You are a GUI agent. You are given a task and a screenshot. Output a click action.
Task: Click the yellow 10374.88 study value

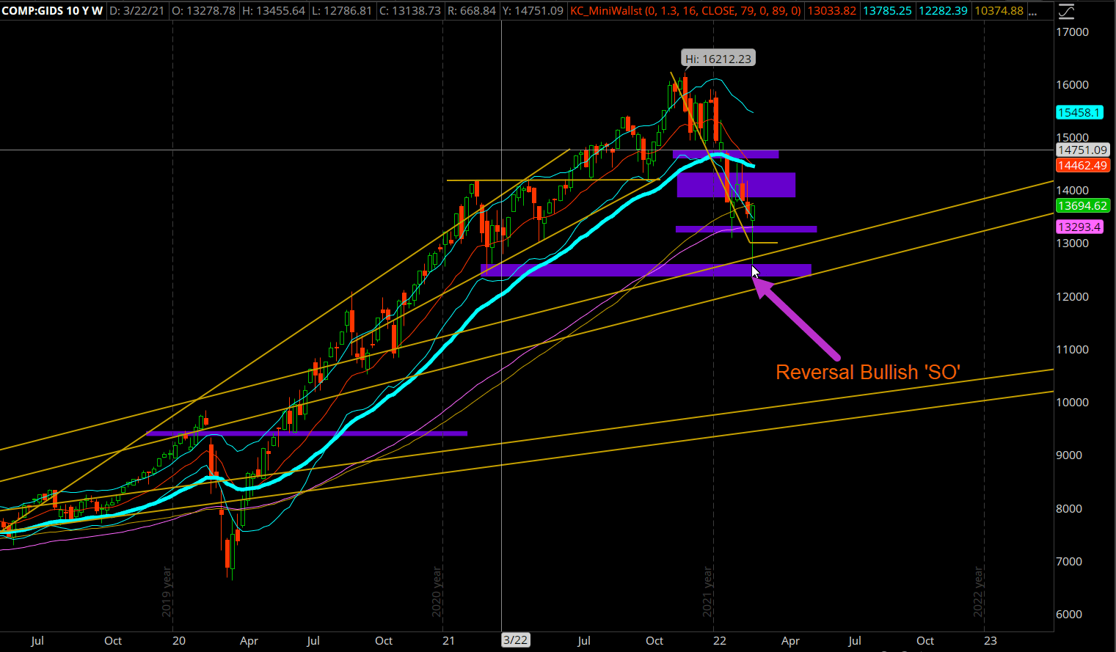(x=999, y=11)
